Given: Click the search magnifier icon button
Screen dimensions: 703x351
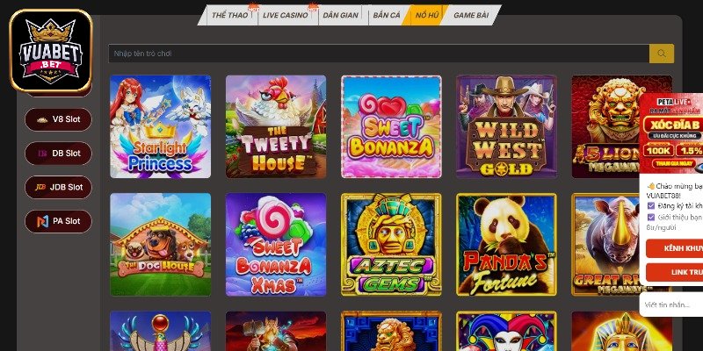Looking at the screenshot, I should tap(662, 54).
